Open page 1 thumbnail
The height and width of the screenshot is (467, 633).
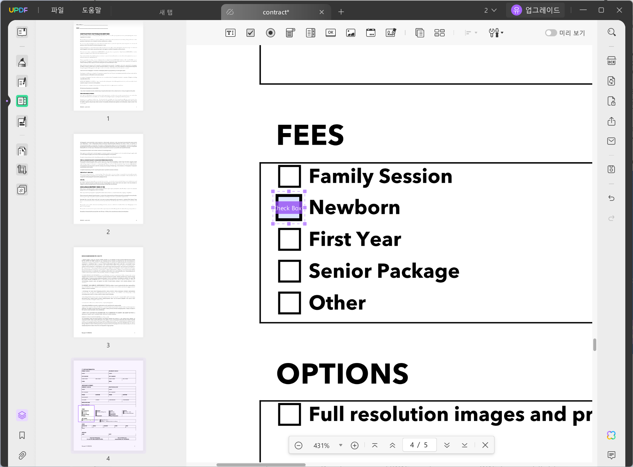point(108,66)
